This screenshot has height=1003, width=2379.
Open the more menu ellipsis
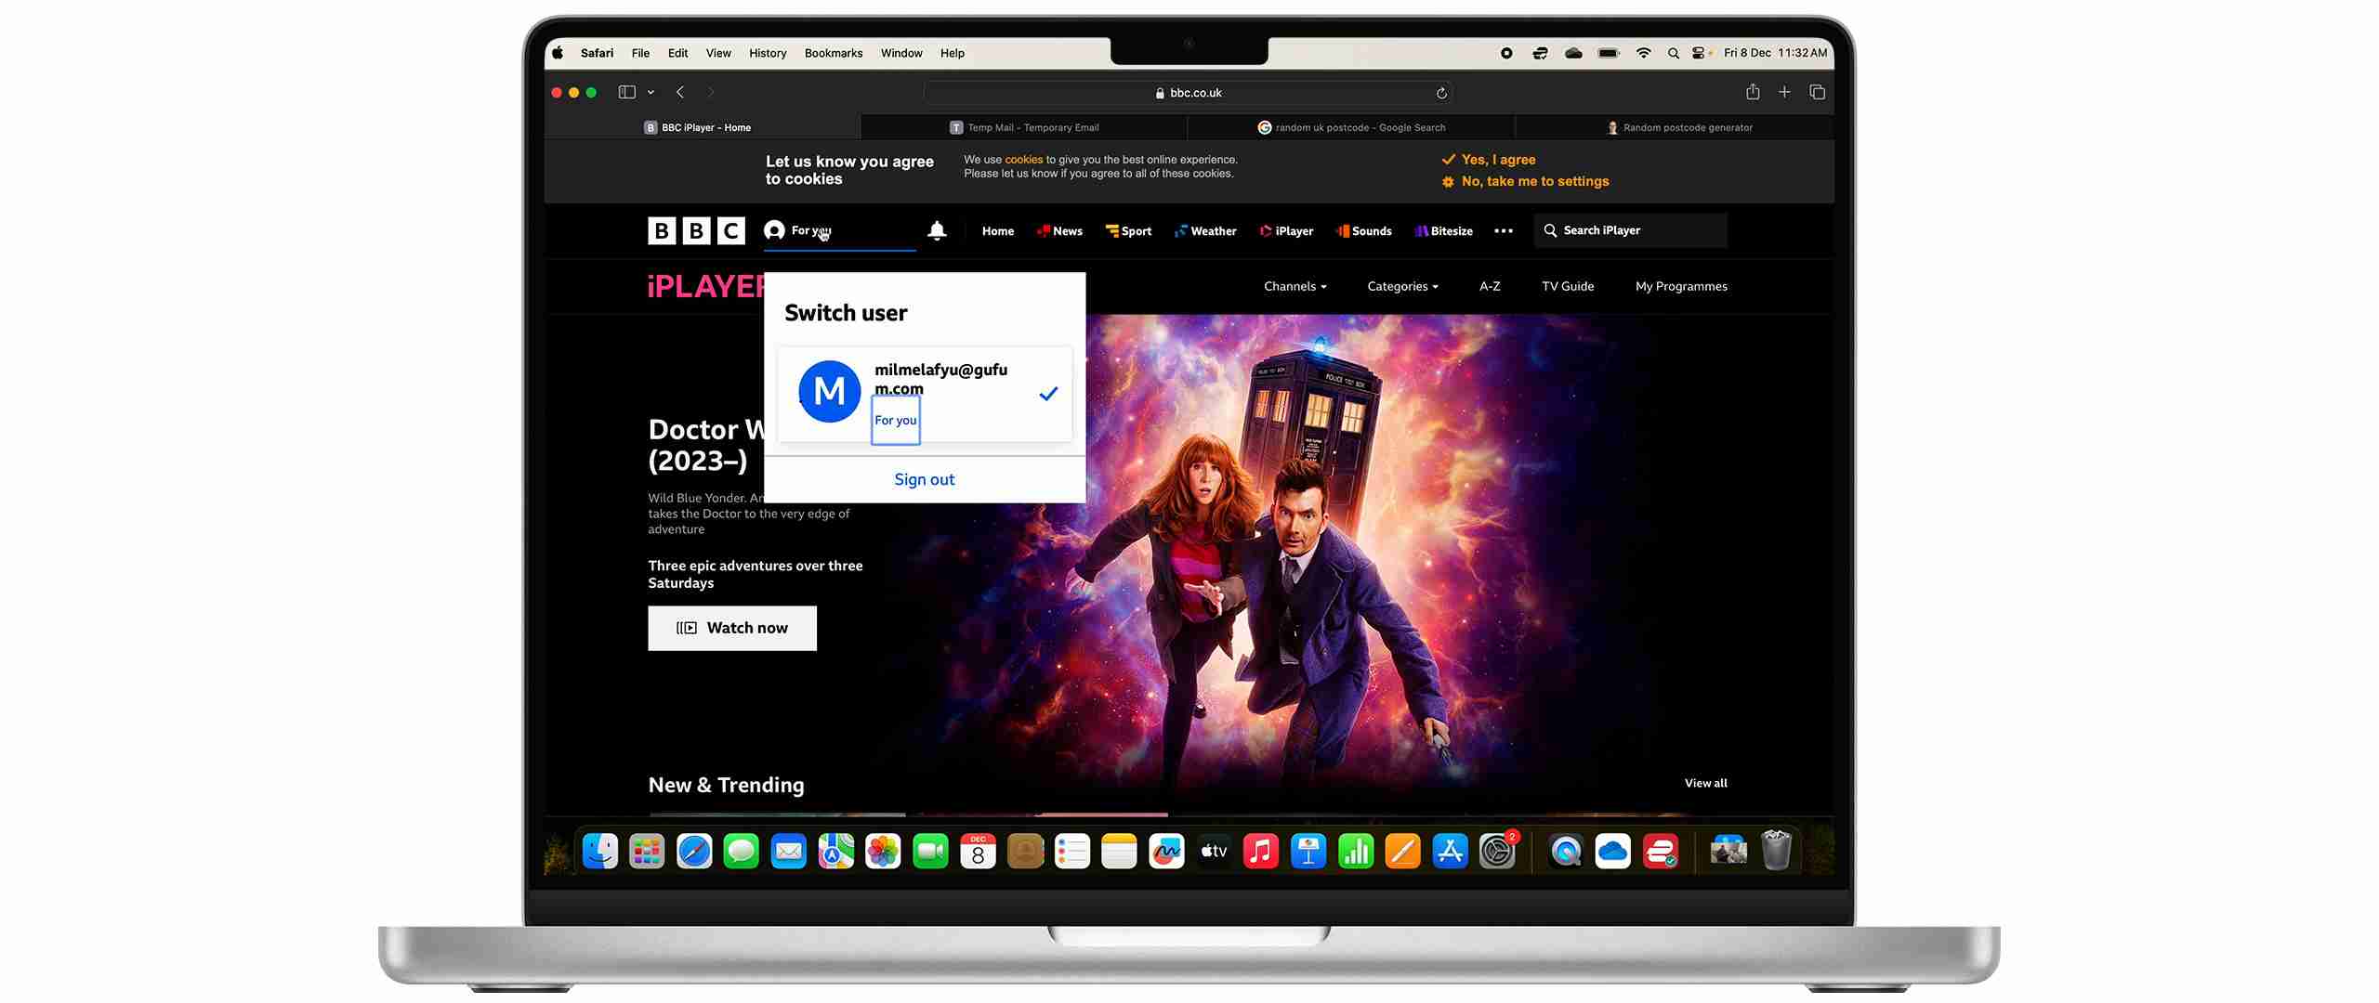1504,231
